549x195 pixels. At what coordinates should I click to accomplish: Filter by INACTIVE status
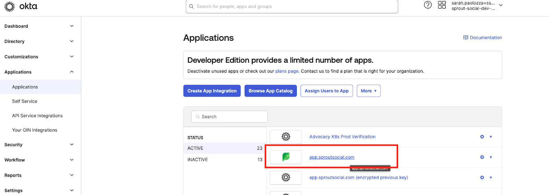click(225, 160)
